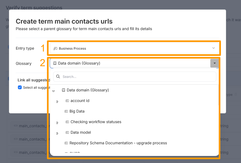The width and height of the screenshot is (241, 163).
Task: Click the Business Process entry type icon
Action: tap(55, 49)
